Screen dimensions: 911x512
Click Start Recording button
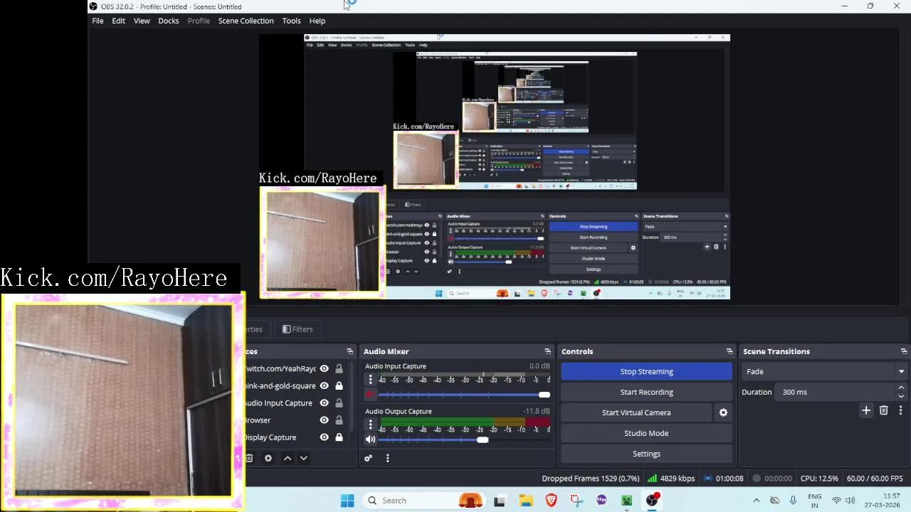coord(646,392)
